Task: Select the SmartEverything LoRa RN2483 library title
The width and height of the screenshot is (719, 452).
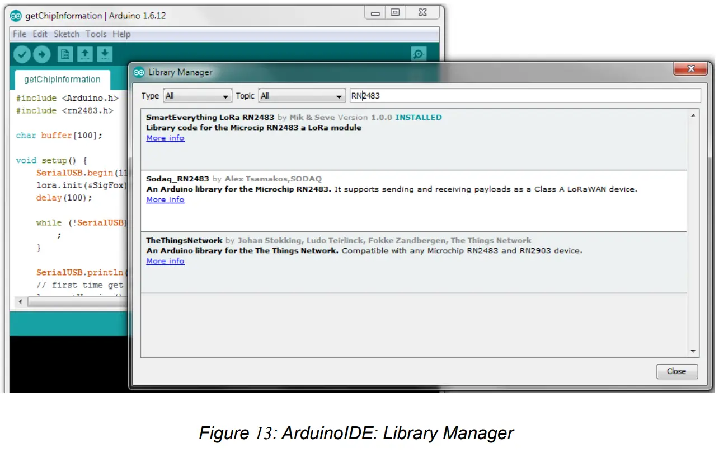Action: [210, 118]
